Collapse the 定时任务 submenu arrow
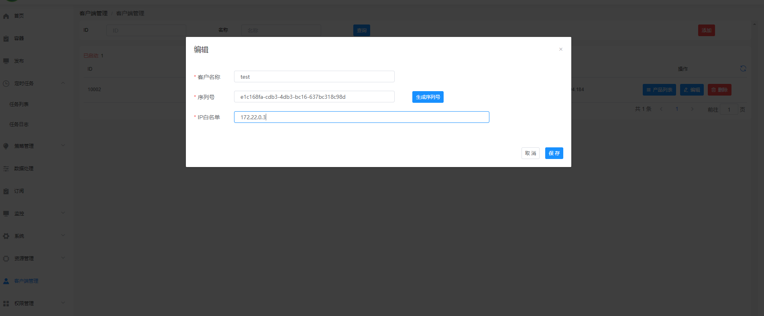 pos(63,83)
